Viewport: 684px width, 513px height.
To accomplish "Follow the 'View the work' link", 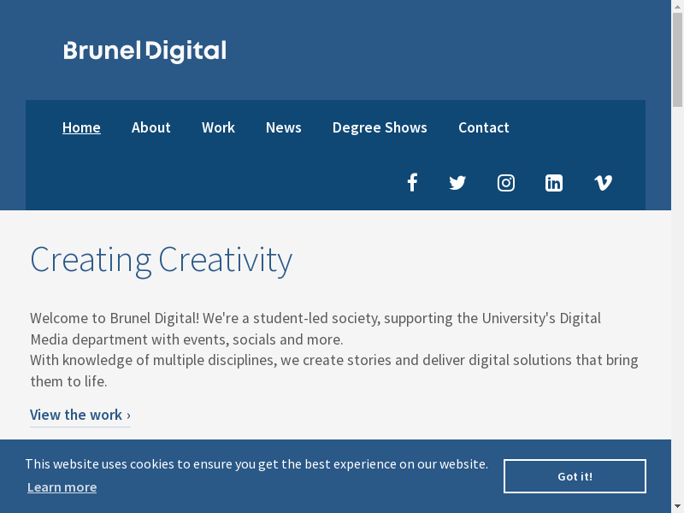I will pos(80,415).
